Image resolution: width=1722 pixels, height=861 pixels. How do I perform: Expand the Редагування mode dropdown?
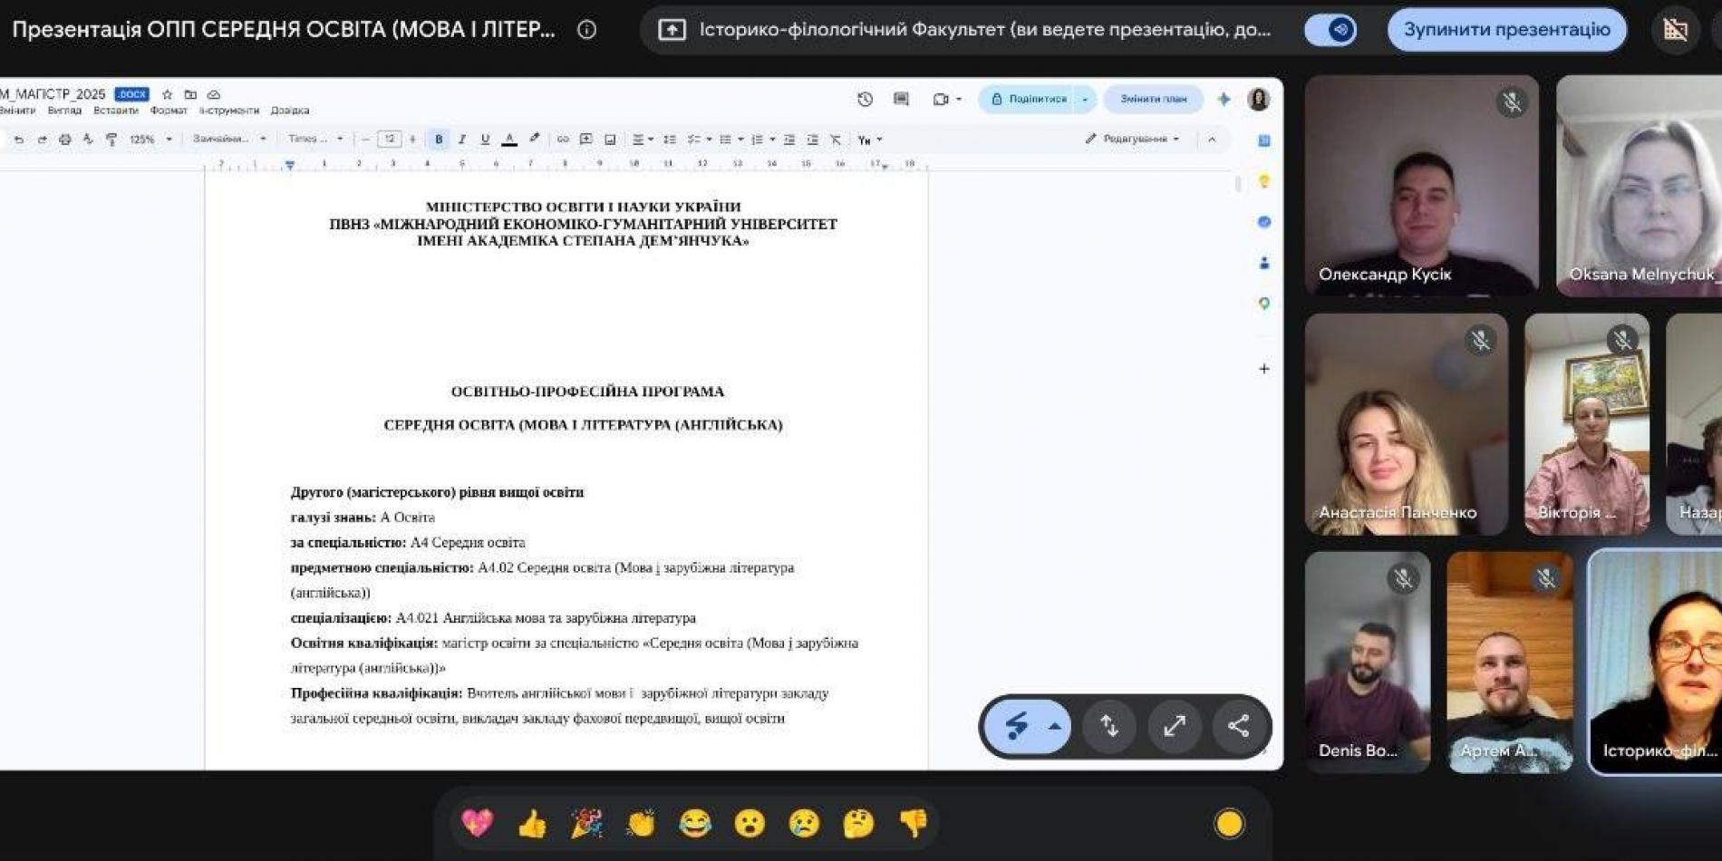coord(1133,140)
